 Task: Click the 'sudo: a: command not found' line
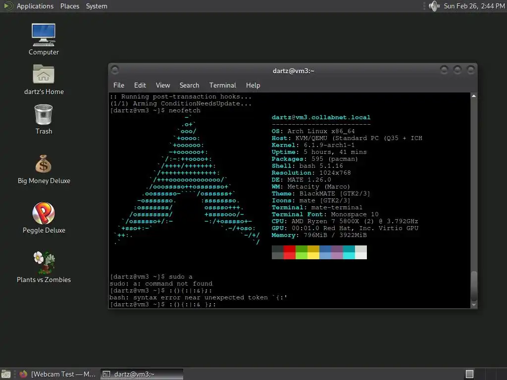pos(161,284)
